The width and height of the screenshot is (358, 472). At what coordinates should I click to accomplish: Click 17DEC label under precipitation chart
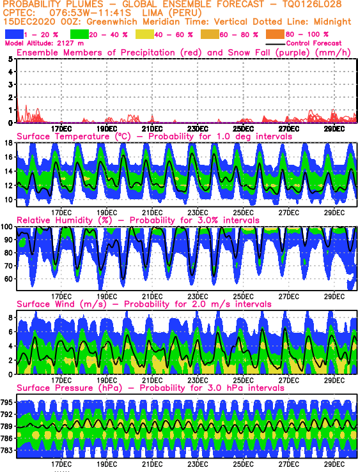tap(61, 129)
